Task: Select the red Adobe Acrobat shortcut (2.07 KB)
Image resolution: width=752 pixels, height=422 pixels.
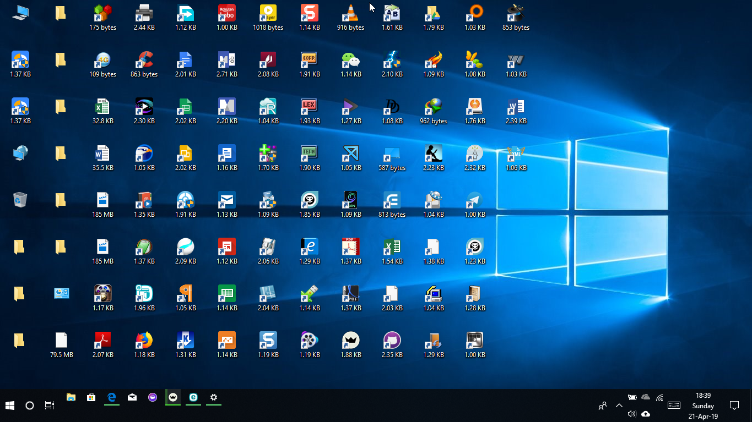Action: [102, 340]
